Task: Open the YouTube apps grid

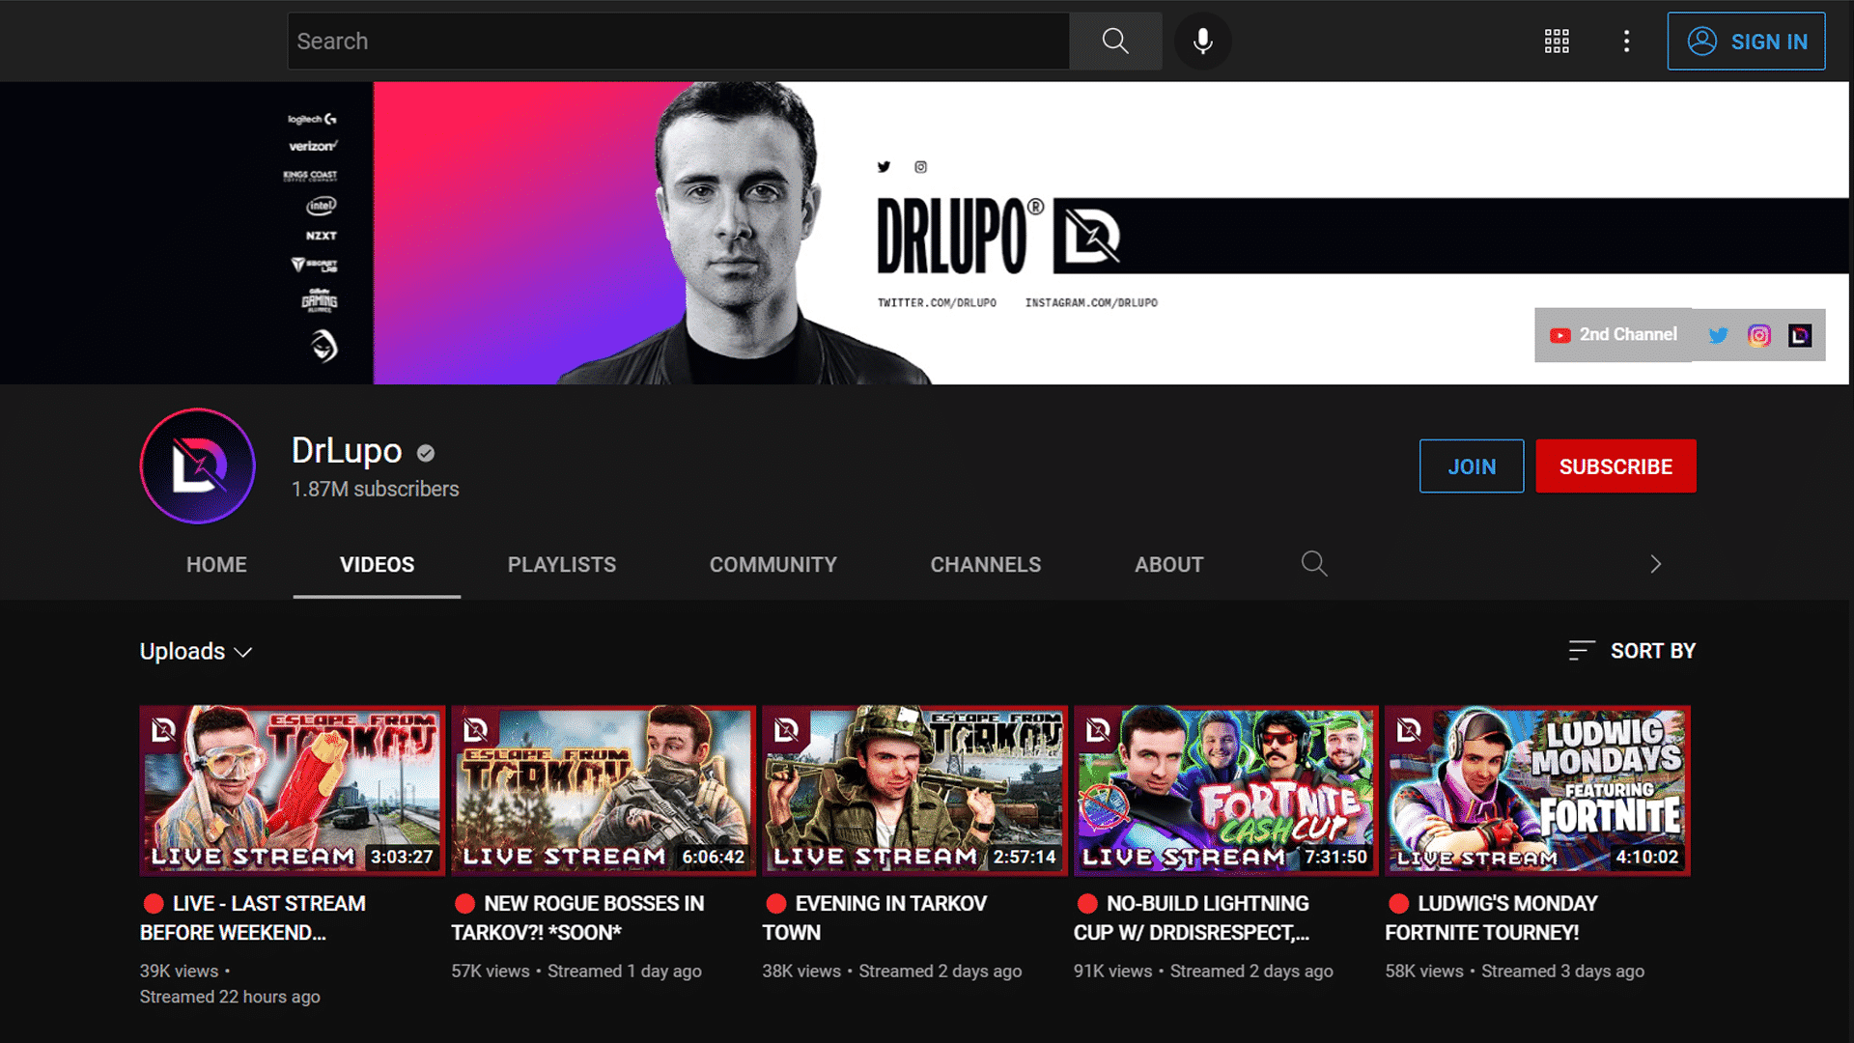Action: pyautogui.click(x=1557, y=41)
